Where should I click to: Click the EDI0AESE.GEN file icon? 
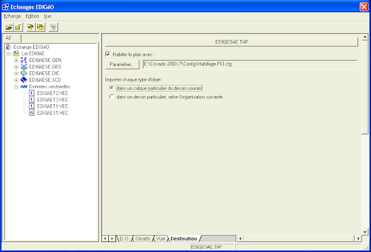point(24,60)
